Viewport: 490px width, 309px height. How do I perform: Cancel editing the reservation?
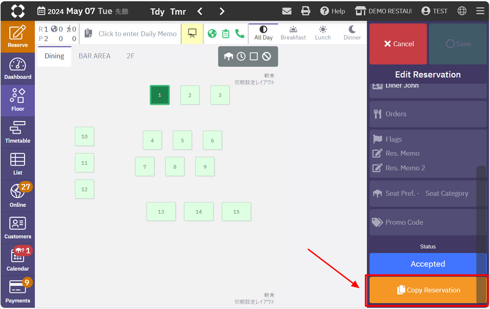pyautogui.click(x=398, y=44)
